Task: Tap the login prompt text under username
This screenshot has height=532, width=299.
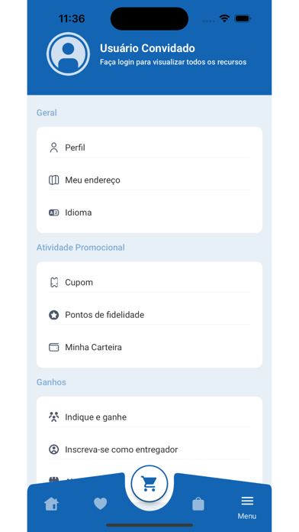Action: [x=173, y=62]
